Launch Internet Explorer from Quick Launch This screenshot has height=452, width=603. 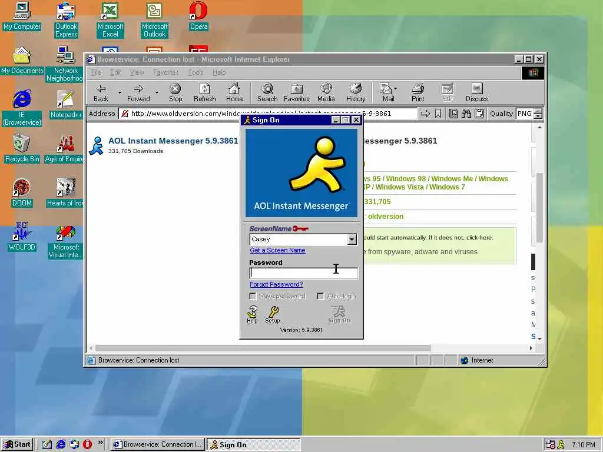tap(61, 444)
